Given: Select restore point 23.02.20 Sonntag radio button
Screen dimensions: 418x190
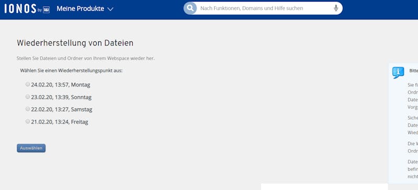Looking at the screenshot, I should (x=28, y=97).
